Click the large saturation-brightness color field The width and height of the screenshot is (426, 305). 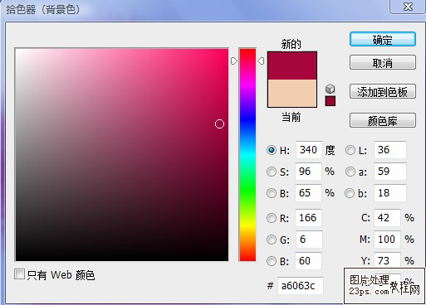(x=122, y=155)
